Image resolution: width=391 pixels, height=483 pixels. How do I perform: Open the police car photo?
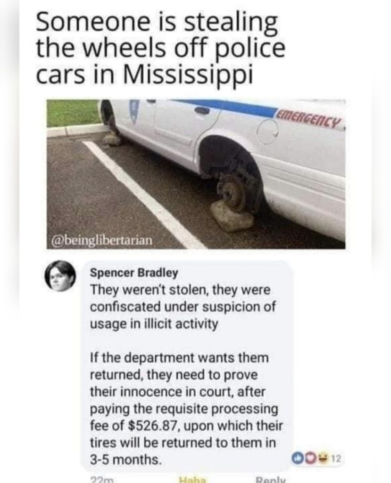tap(196, 174)
